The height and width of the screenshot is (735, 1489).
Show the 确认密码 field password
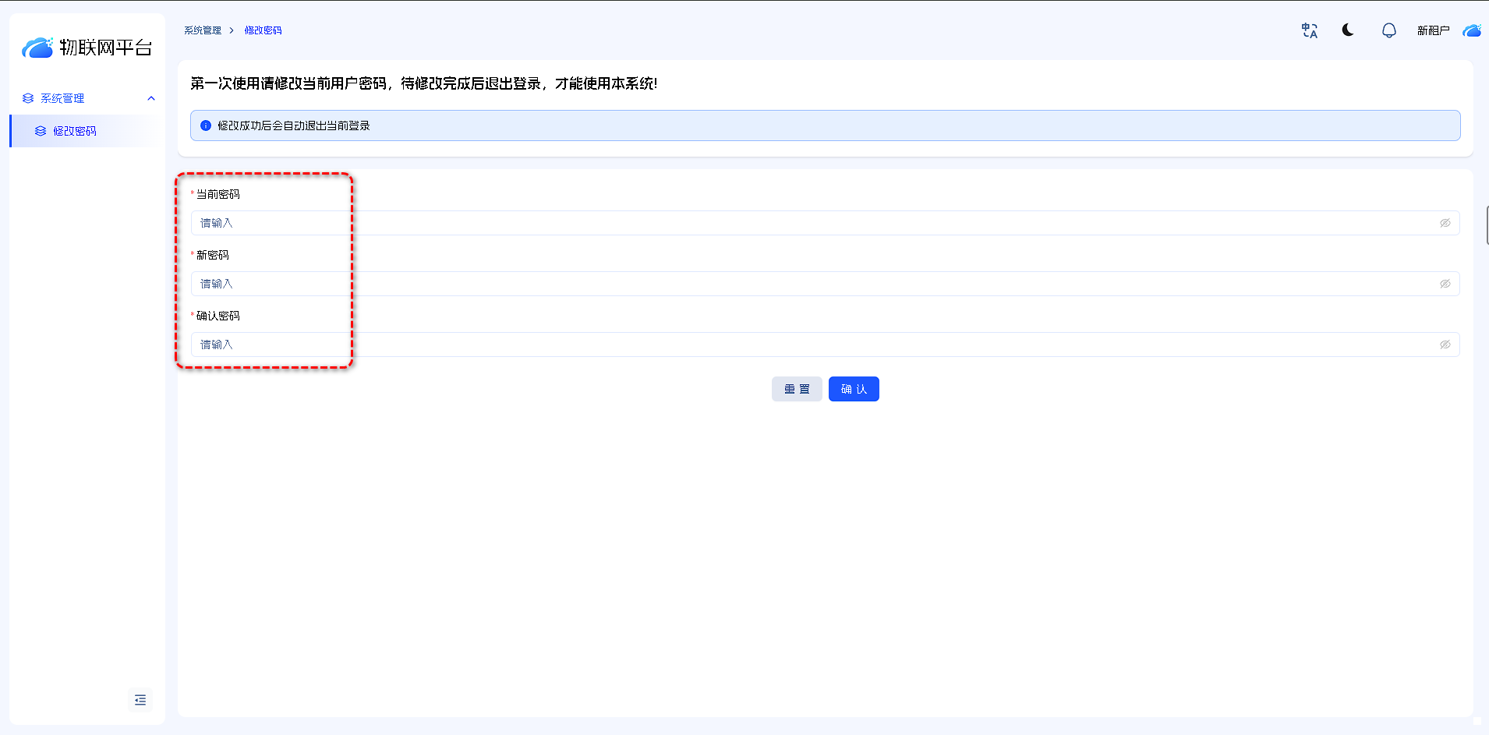coord(1445,345)
